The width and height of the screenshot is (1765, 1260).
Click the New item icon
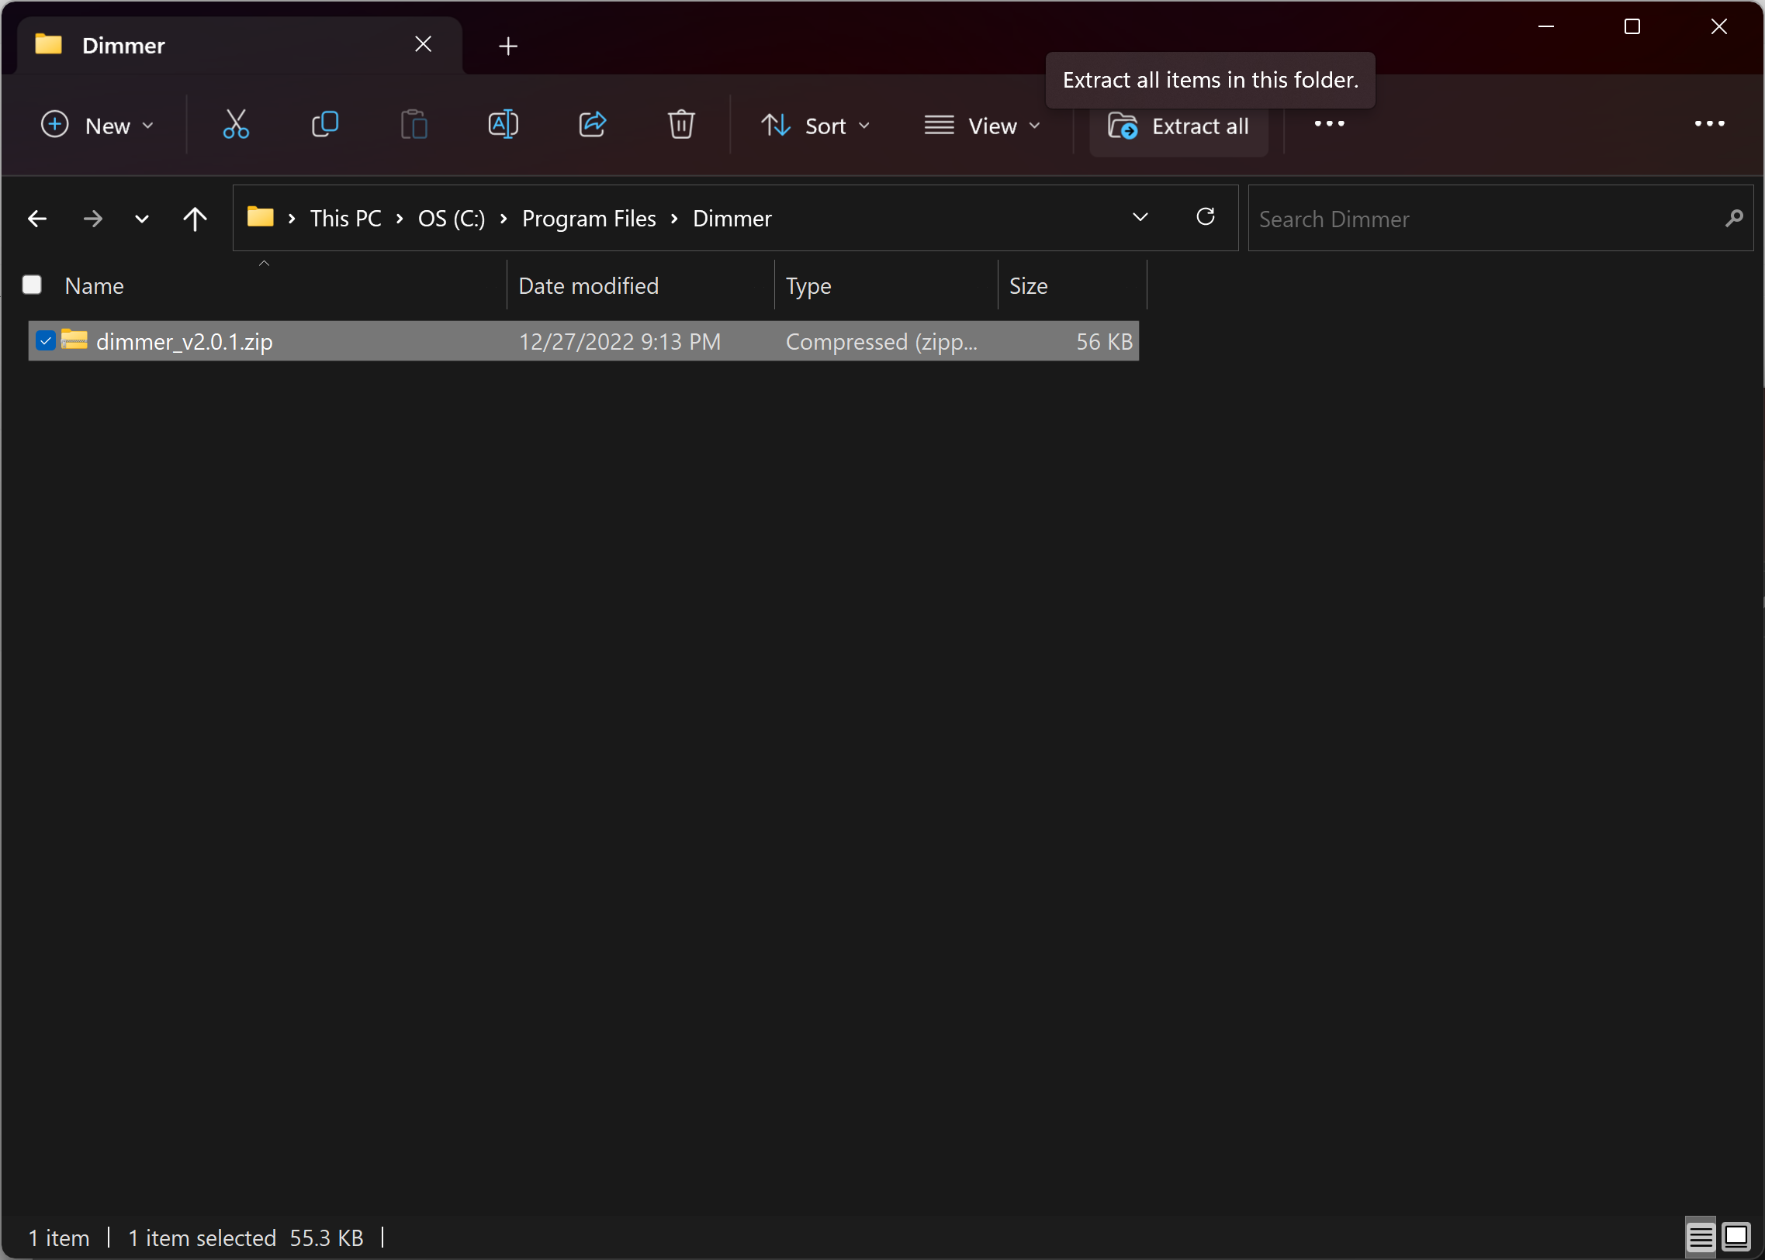coord(54,126)
